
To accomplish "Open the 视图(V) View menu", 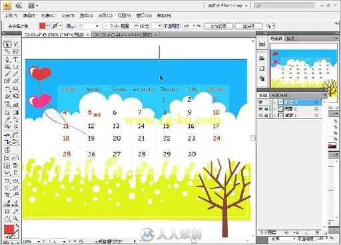I will pos(125,15).
